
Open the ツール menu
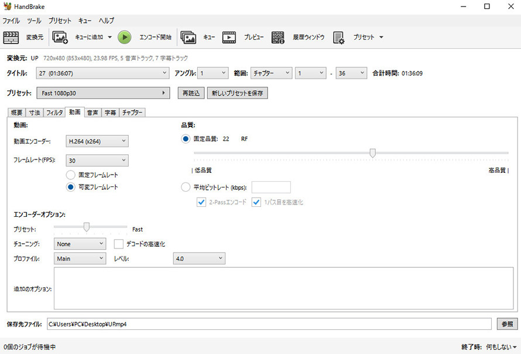point(34,21)
